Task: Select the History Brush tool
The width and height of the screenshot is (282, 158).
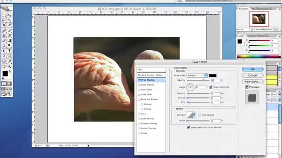Action: 9,36
